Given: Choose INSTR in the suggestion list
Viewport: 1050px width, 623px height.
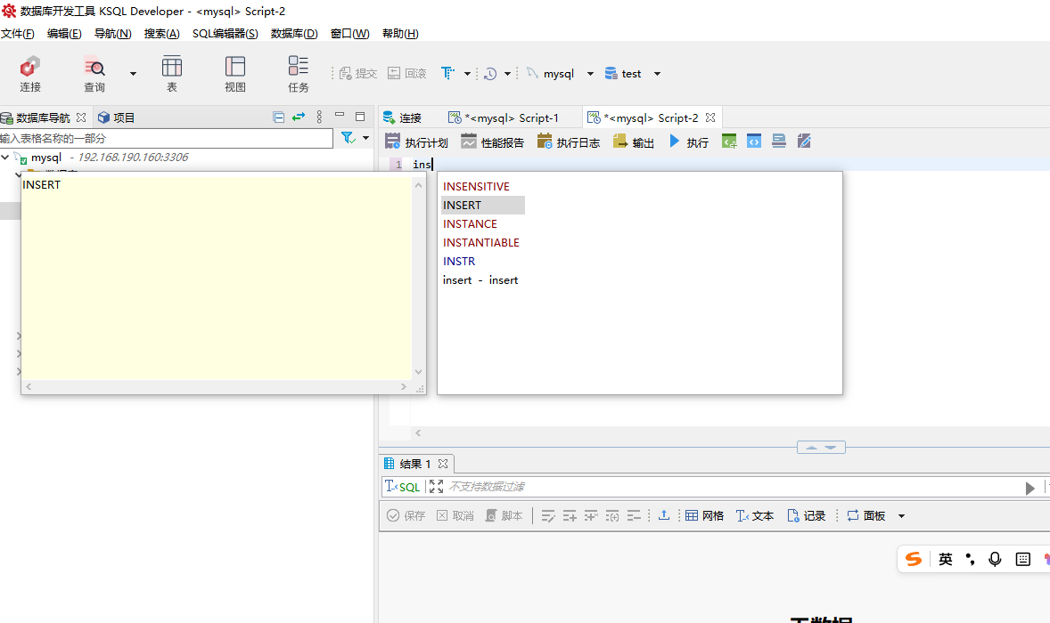Looking at the screenshot, I should coord(459,261).
